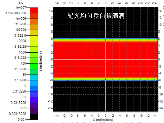The width and height of the screenshot is (164, 123).
Task: Select the cyan band between 10 and 3.16228
Action: coord(34,77)
